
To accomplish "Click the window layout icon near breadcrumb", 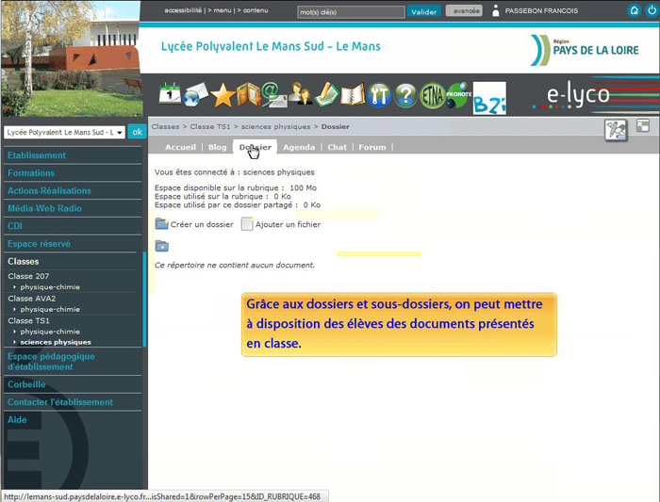I will pyautogui.click(x=643, y=125).
